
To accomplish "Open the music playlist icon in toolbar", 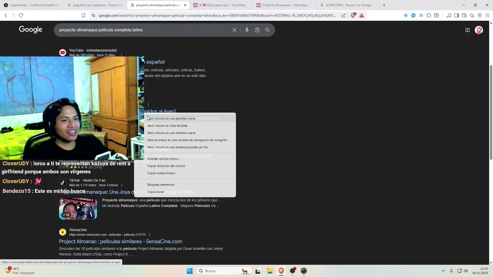I will 449,15.
